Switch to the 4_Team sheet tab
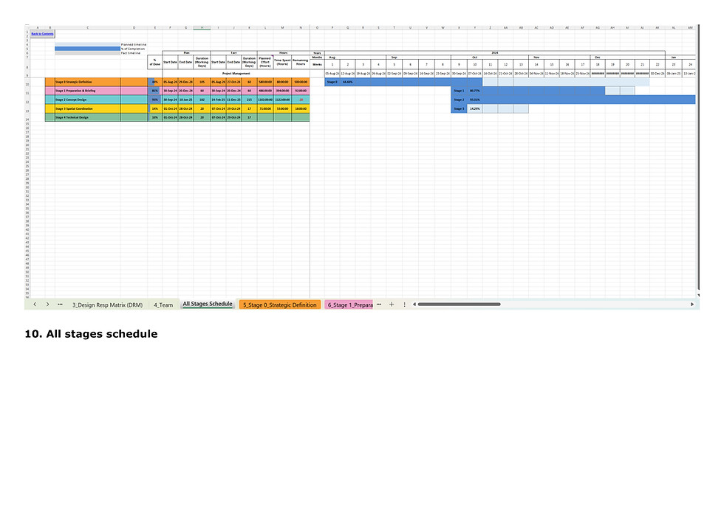 tap(163, 305)
